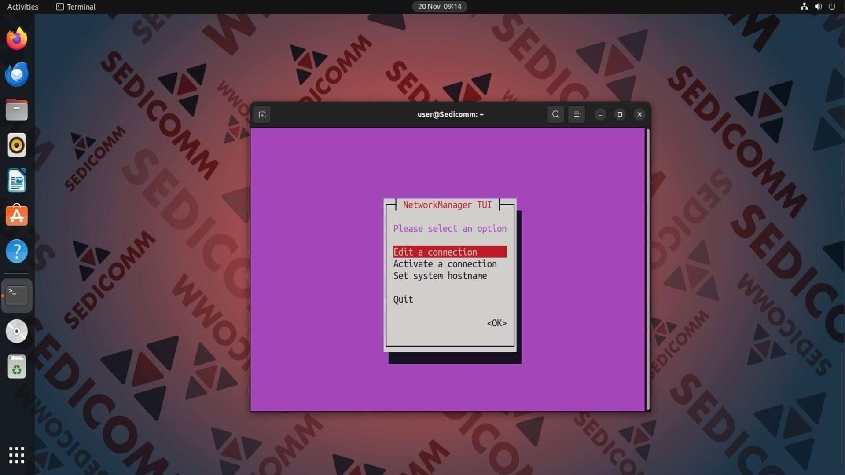Click the terminal search icon
Screen dimensions: 845x475
(556, 114)
